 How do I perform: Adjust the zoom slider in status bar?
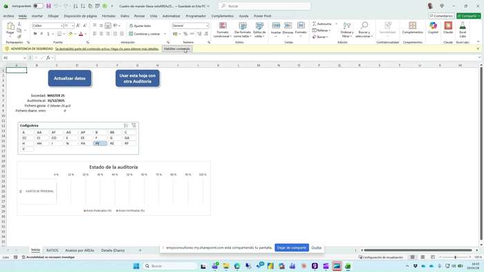[455, 257]
